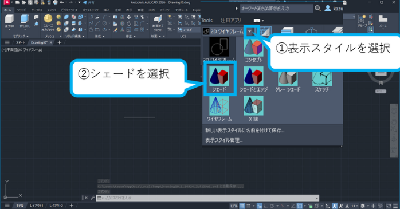The image size is (400, 209).
Task: Open 表示スタイル管理... entry
Action: click(223, 140)
